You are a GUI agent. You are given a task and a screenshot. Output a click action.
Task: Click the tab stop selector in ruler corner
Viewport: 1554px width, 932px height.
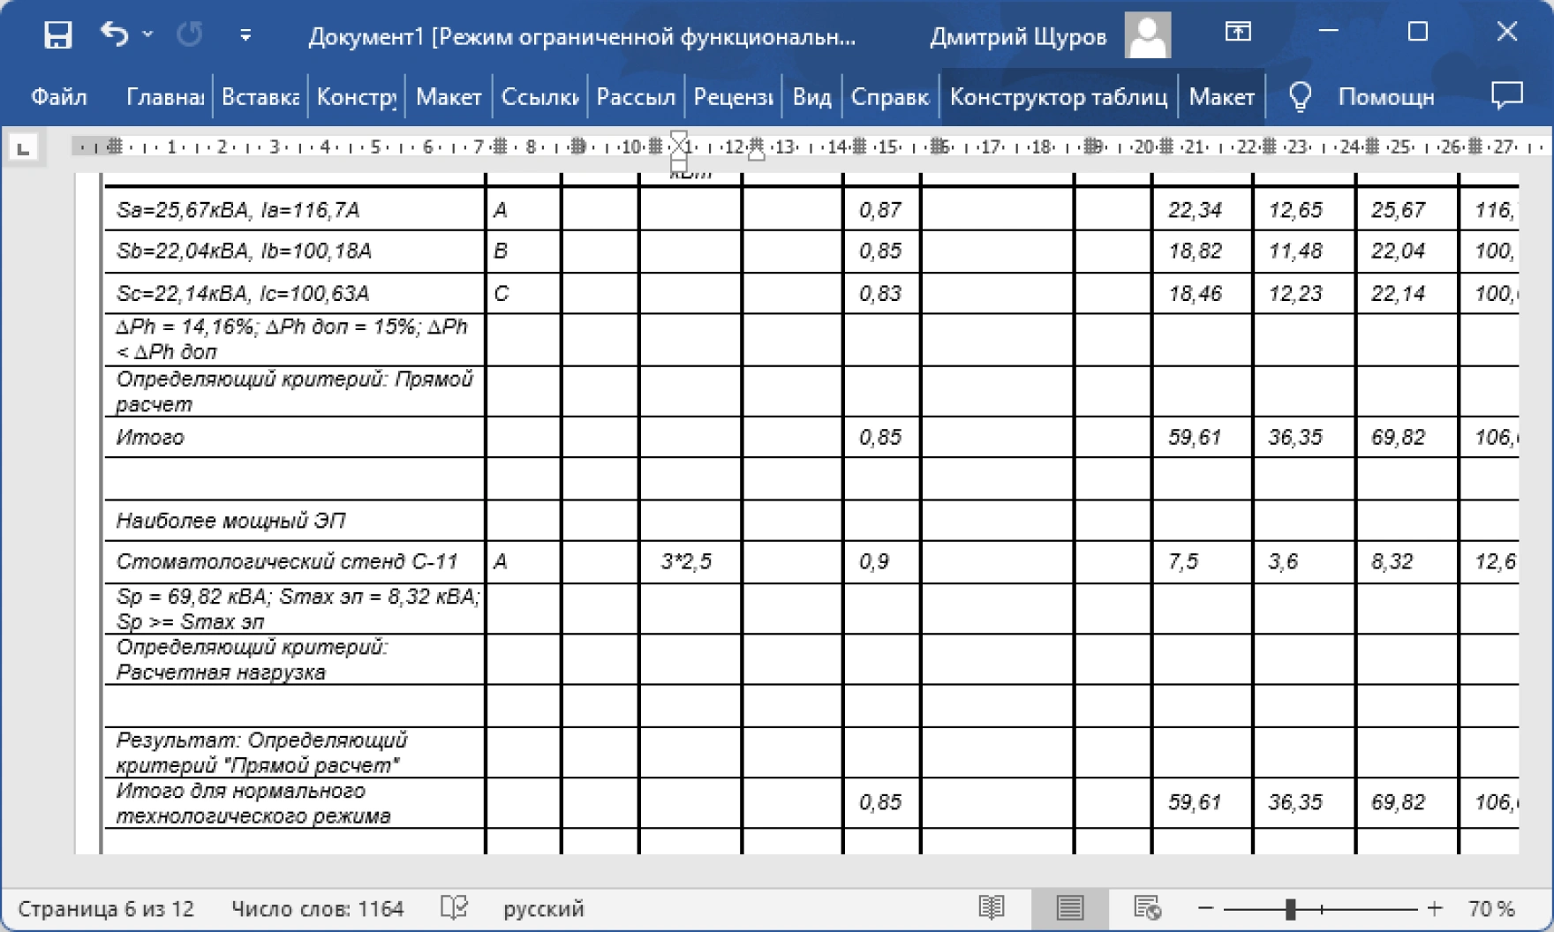[24, 147]
